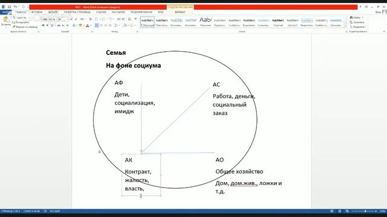Align text right
Screen dimensions: 387x217
pos(106,25)
